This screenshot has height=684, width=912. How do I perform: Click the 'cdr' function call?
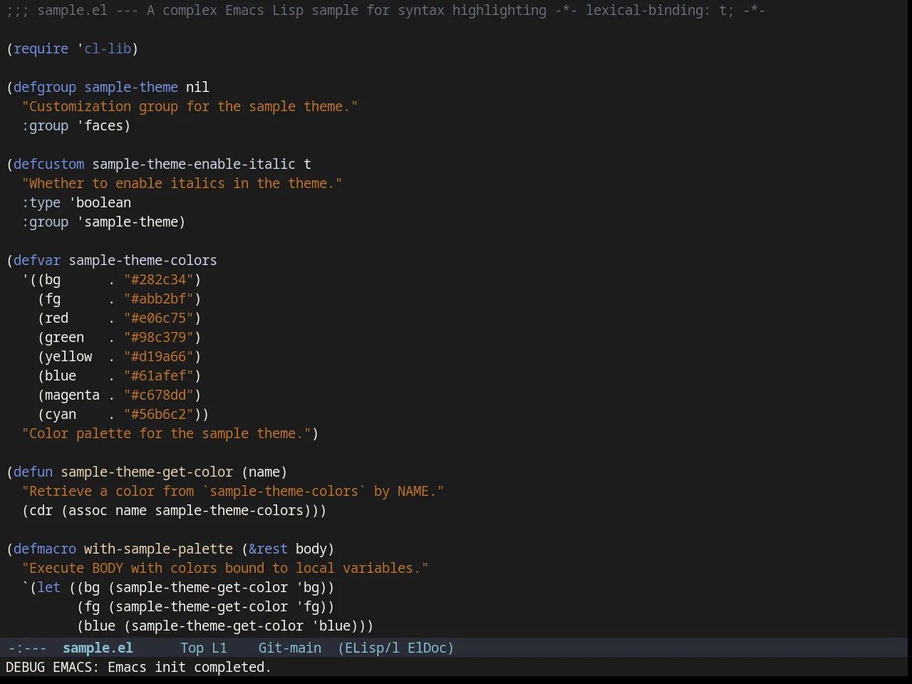click(x=41, y=510)
